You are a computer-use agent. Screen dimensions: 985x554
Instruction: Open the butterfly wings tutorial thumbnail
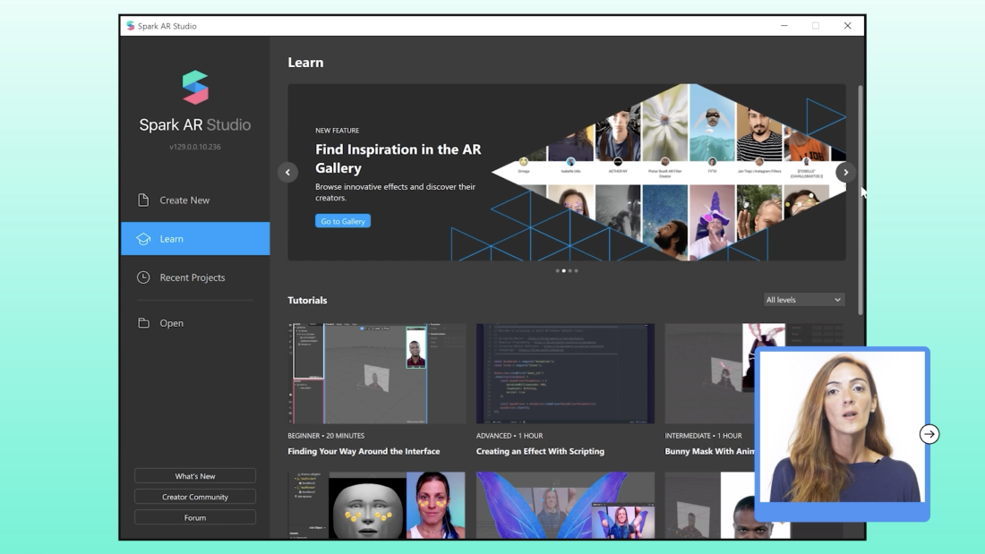[x=565, y=506]
